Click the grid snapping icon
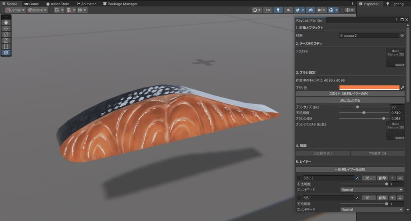This screenshot has width=411, height=221. click(x=69, y=10)
